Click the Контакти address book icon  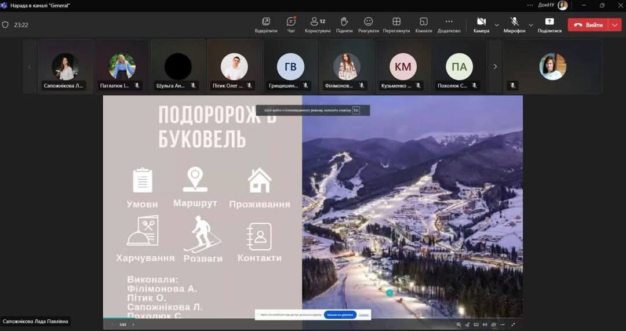(x=259, y=237)
